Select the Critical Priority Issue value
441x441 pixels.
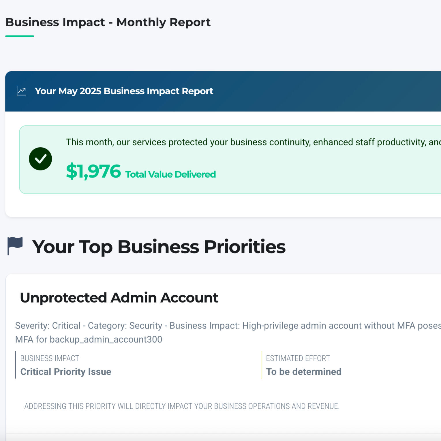(x=66, y=372)
